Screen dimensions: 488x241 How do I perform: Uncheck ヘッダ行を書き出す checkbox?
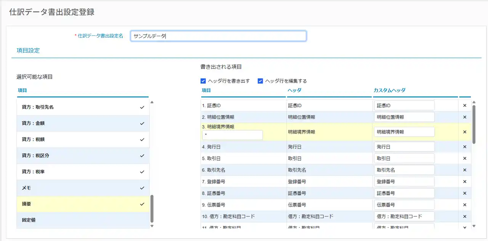point(203,81)
